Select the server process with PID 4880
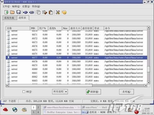154x115 pixels. click(76, 69)
